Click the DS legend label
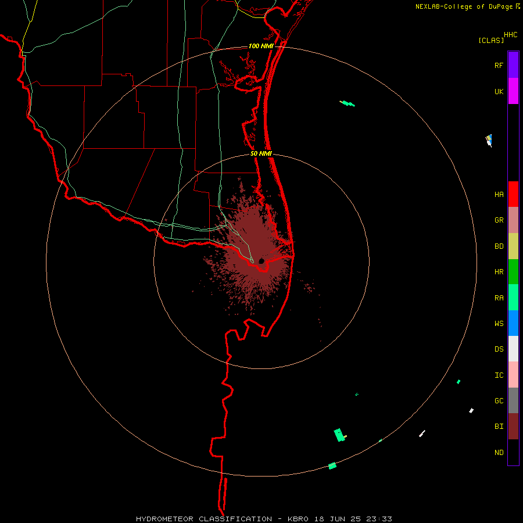 499,349
